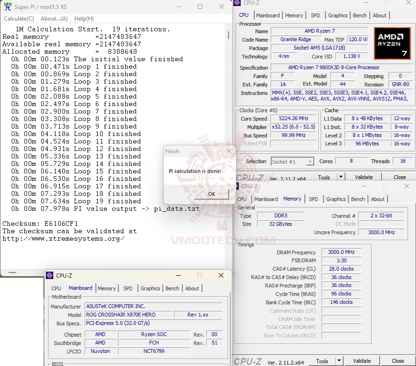The width and height of the screenshot is (416, 366).
Task: Click the ASUSTeK COMPUTER INC. manufacturer field
Action: pos(154,306)
